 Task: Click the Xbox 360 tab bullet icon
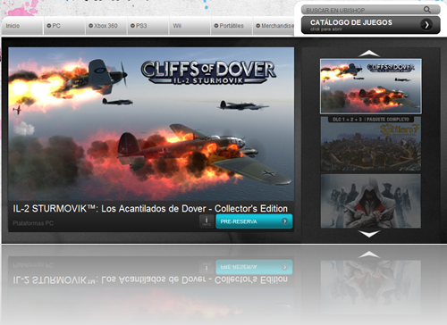pyautogui.click(x=90, y=26)
